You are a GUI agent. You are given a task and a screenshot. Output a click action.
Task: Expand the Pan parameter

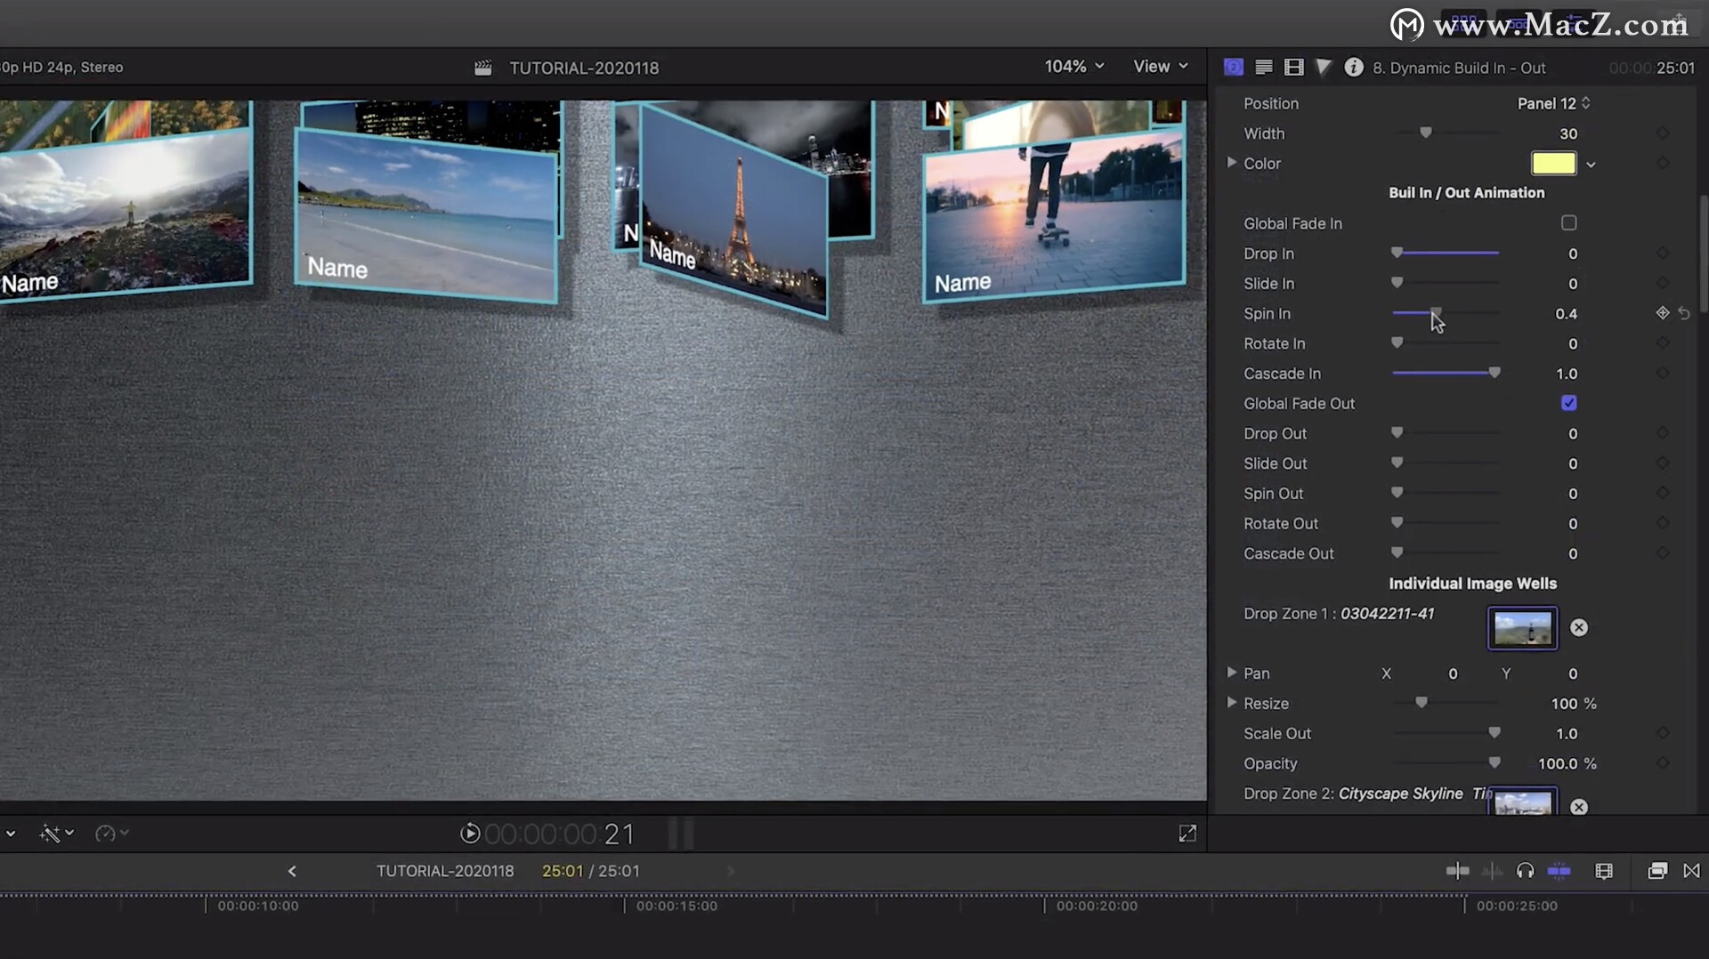(x=1232, y=673)
